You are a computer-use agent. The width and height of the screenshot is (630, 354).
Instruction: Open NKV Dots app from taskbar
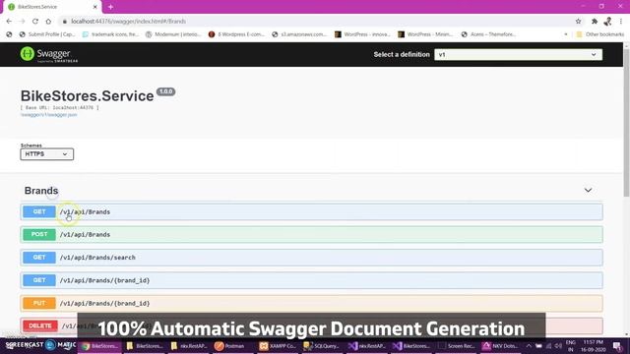tap(501, 346)
